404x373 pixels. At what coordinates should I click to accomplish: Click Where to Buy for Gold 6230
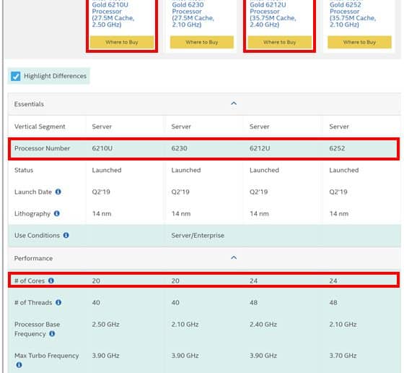coord(202,42)
